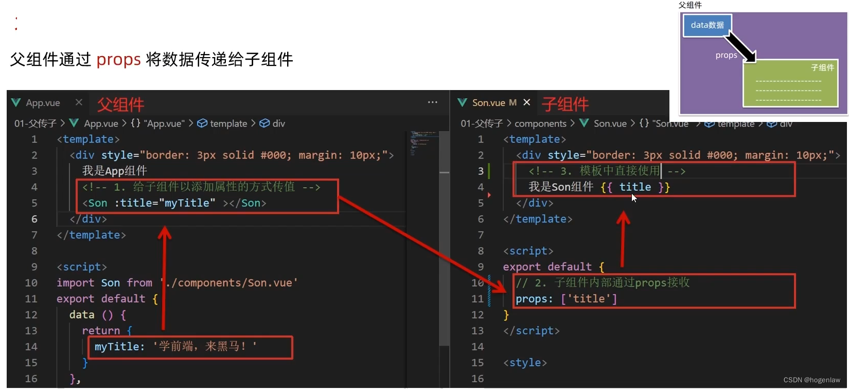Click the myTitle: '学前端，来黑马！' line

(175, 347)
